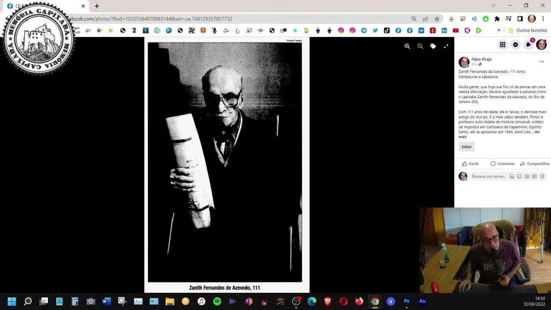Share this page from the address bar
This screenshot has width=551, height=310.
[x=425, y=19]
